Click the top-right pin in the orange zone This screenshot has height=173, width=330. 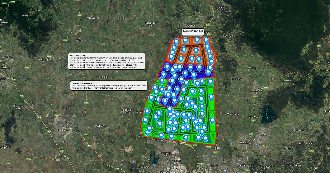coord(206,40)
